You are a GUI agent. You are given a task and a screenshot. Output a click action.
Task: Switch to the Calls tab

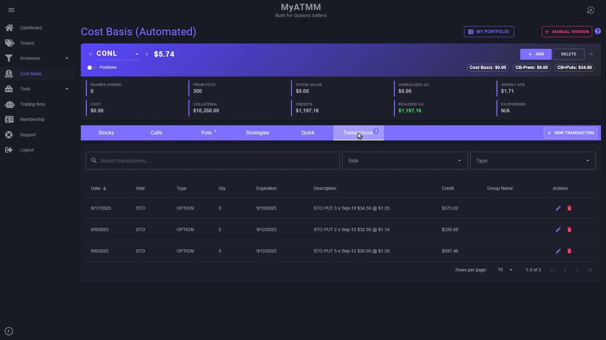156,133
